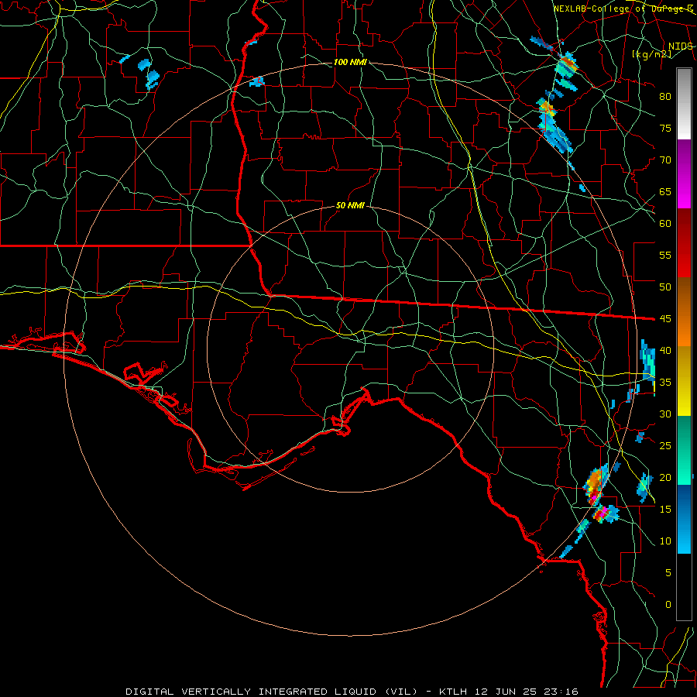Image resolution: width=697 pixels, height=697 pixels.
Task: Click the 30 value on the color scale
Action: [x=665, y=414]
